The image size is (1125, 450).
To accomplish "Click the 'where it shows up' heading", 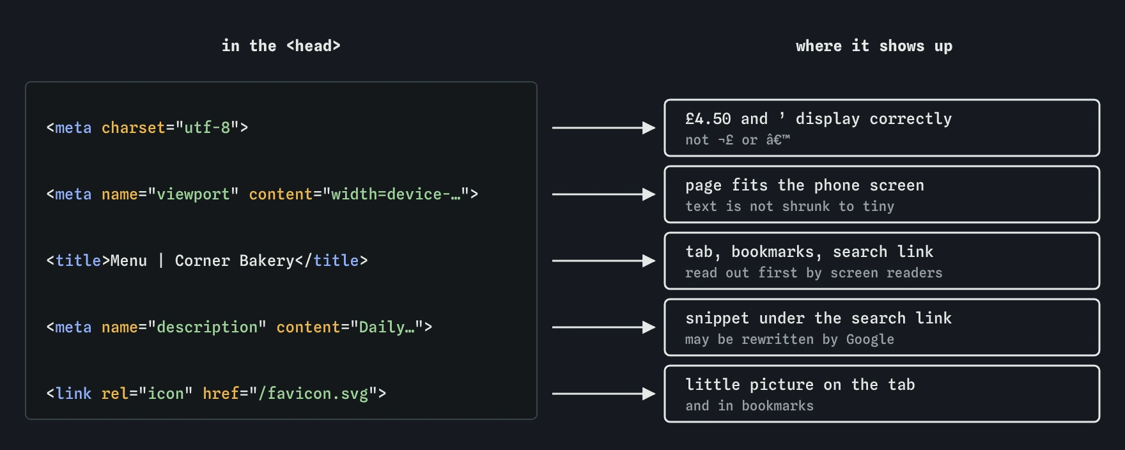I will [x=874, y=46].
